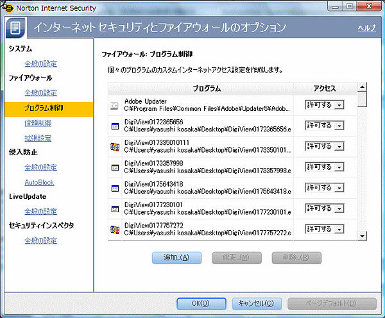Confirm with OK(O) button
Screen dimensions: 385x318
click(x=201, y=304)
